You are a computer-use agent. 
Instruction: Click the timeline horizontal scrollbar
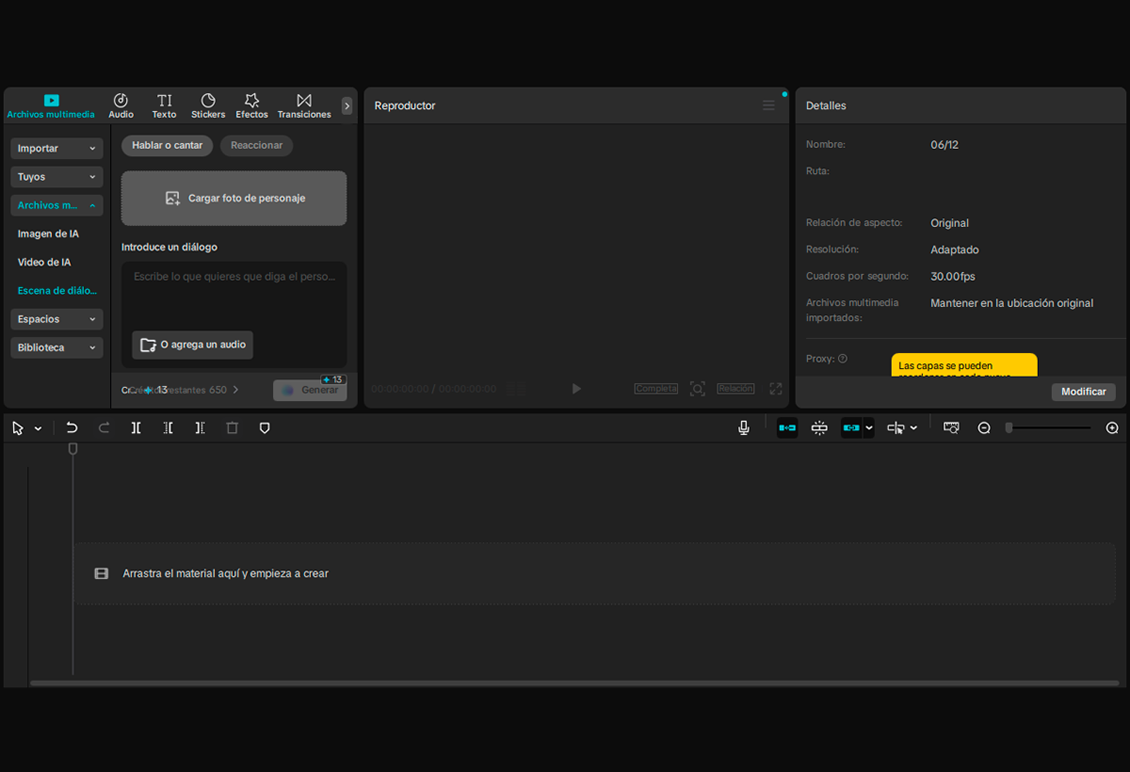point(573,683)
